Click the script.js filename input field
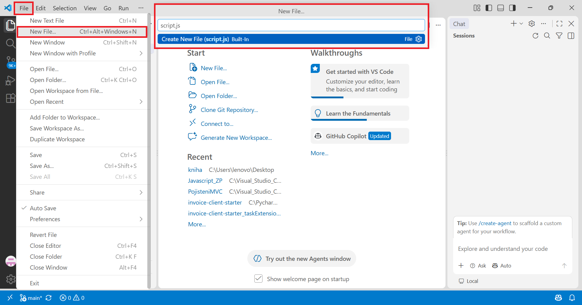Viewport: 582px width, 305px height. [x=291, y=25]
